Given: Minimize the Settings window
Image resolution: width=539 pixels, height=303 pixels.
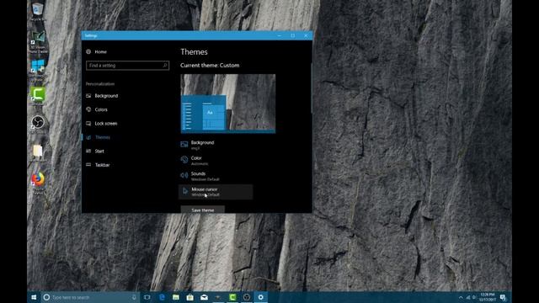Looking at the screenshot, I should pos(279,35).
